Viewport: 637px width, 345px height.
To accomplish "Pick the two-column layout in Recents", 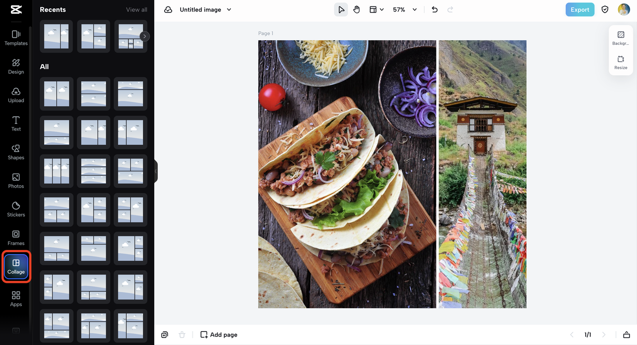I will (x=56, y=36).
